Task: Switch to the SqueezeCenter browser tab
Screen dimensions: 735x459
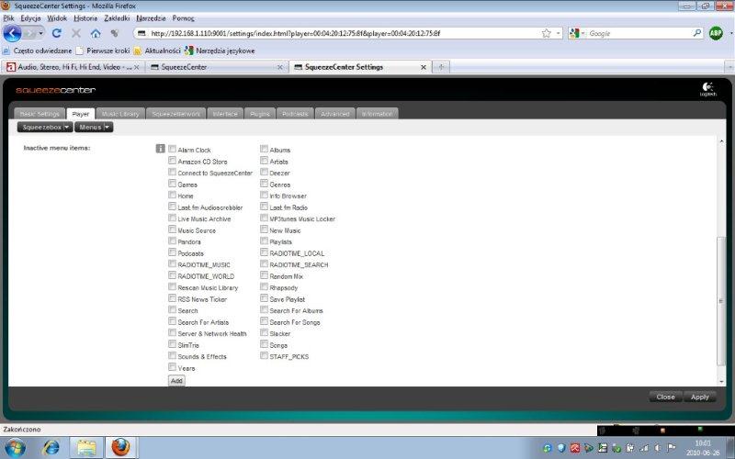Action: click(217, 67)
